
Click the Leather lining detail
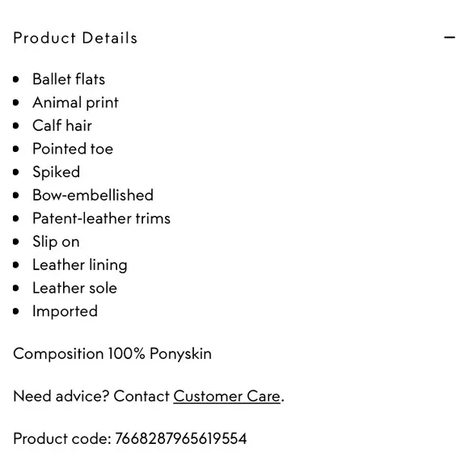coord(80,265)
